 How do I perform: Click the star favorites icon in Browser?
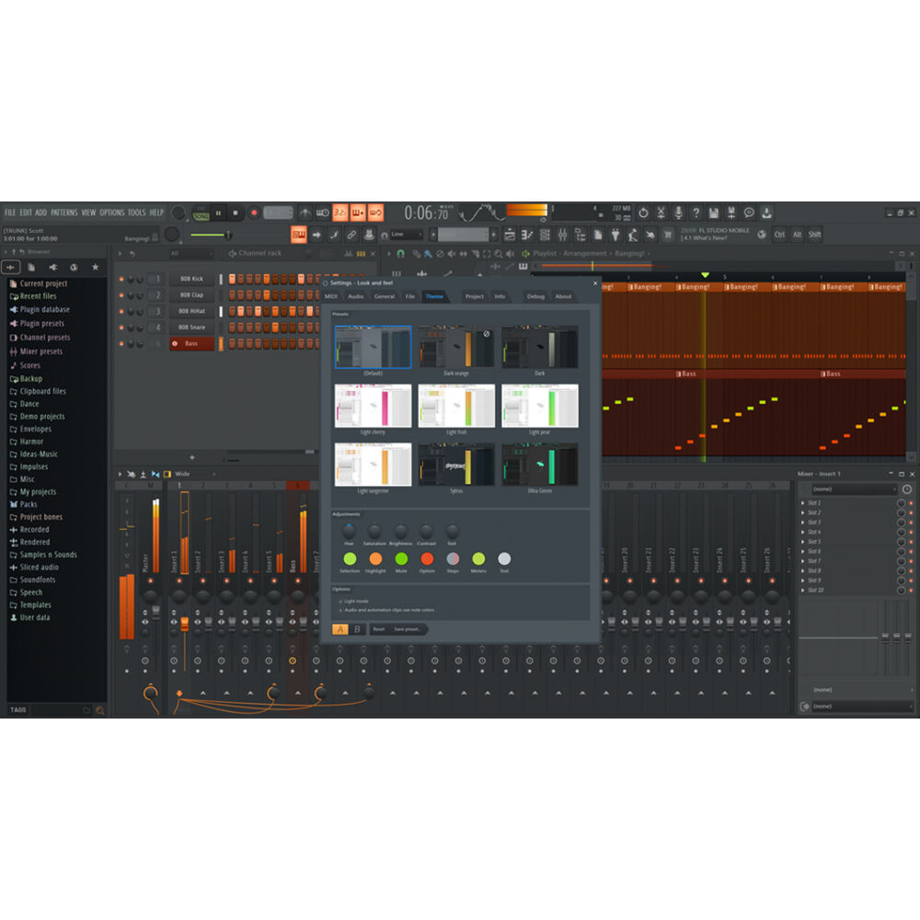[95, 267]
